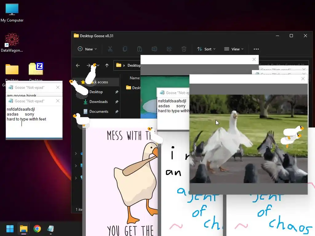Collapse the Quick access tree node
Image resolution: width=315 pixels, height=236 pixels.
pyautogui.click(x=76, y=82)
